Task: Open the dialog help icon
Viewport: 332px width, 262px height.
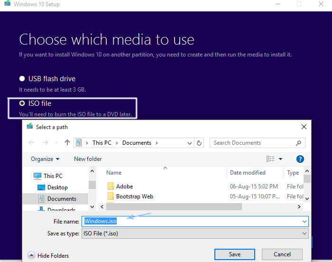Action: (x=300, y=159)
